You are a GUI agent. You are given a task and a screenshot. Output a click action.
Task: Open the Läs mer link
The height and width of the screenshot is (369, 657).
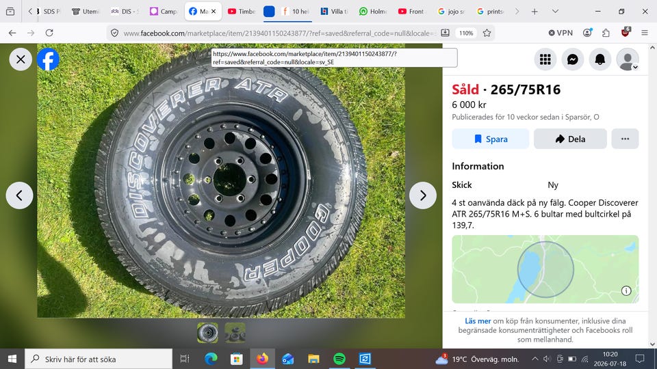(478, 321)
